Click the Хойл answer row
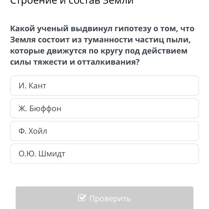This screenshot has width=209, height=209. [x=104, y=131]
